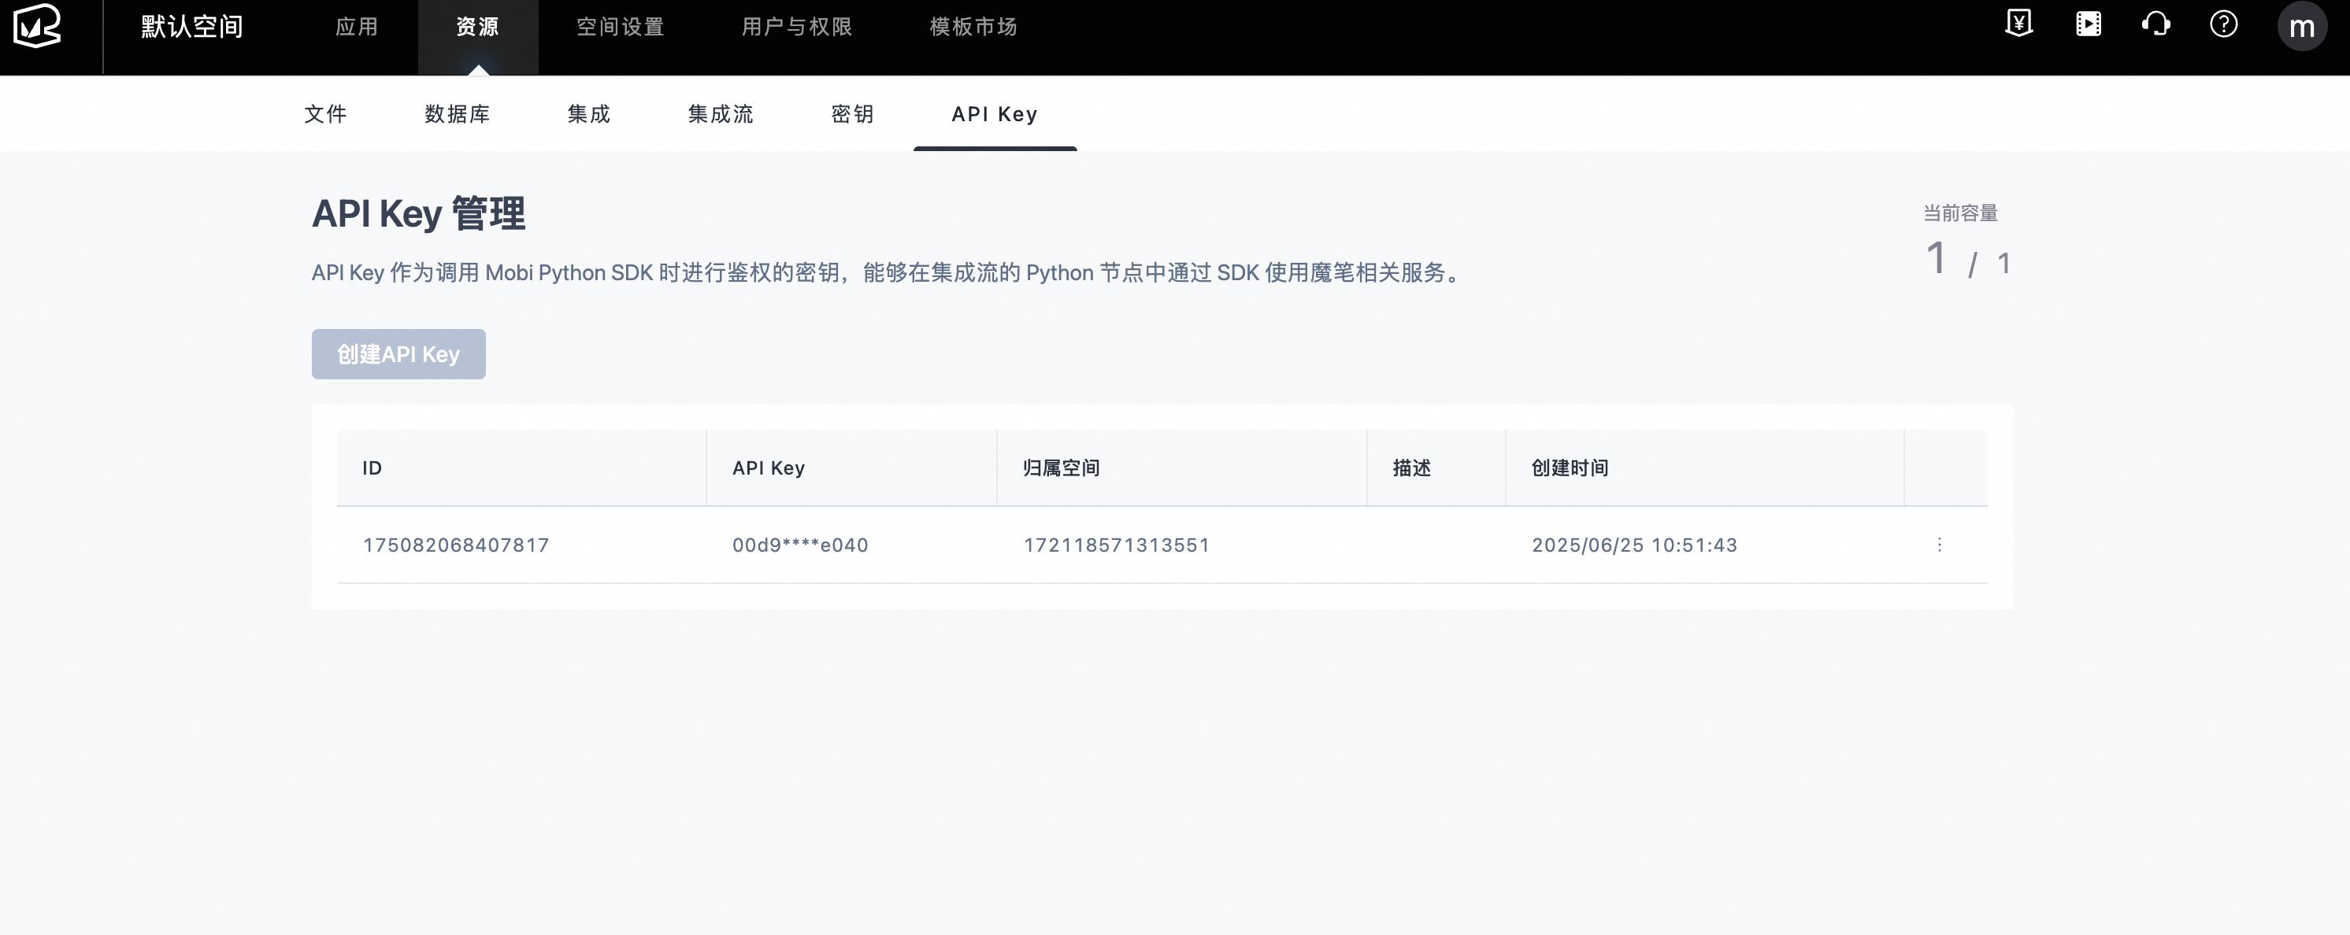Screen dimensions: 2350x935
Task: Click space ID 172118571313551
Action: point(1117,545)
